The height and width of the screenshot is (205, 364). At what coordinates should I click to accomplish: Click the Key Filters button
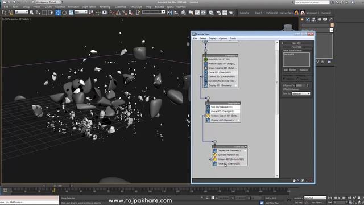pos(317,203)
